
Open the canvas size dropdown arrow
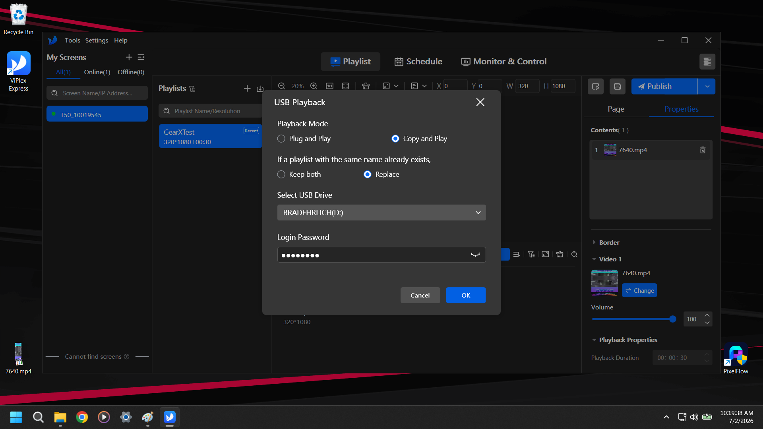click(396, 86)
